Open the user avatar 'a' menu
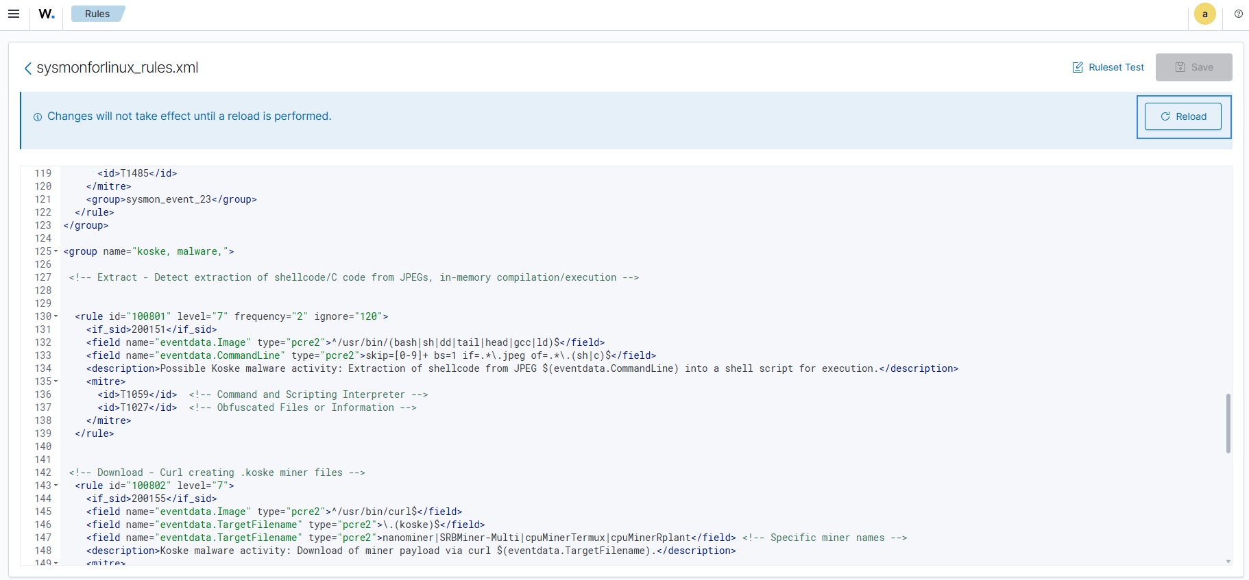The image size is (1249, 580). click(1204, 14)
